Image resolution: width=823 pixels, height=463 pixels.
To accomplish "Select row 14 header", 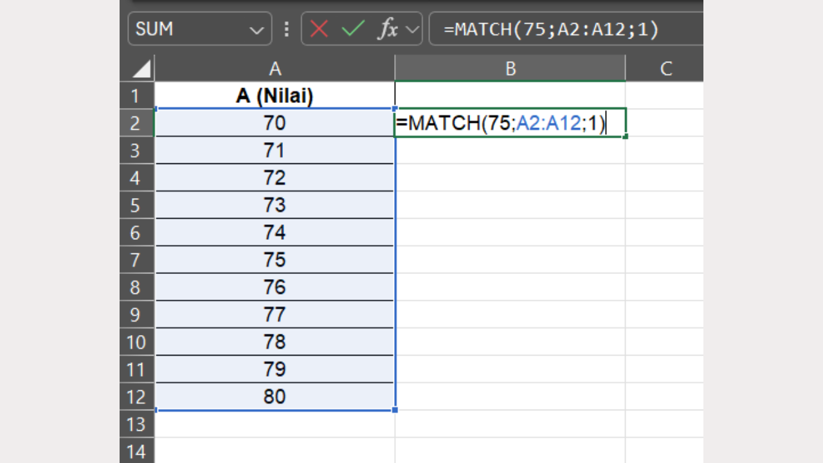I will (136, 451).
